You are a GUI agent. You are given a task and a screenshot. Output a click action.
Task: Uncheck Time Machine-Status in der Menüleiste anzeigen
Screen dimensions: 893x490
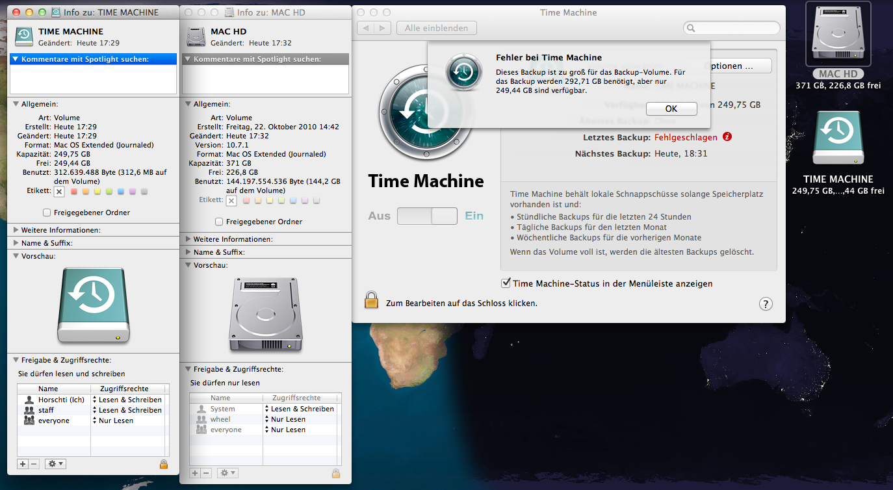point(506,283)
